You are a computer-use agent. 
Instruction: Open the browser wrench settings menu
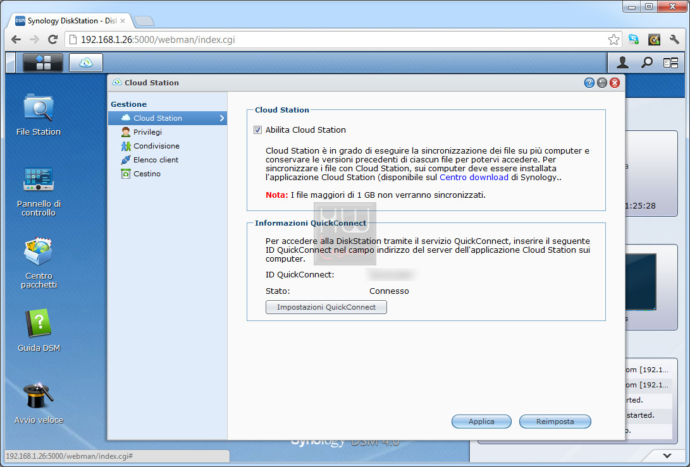click(x=674, y=40)
